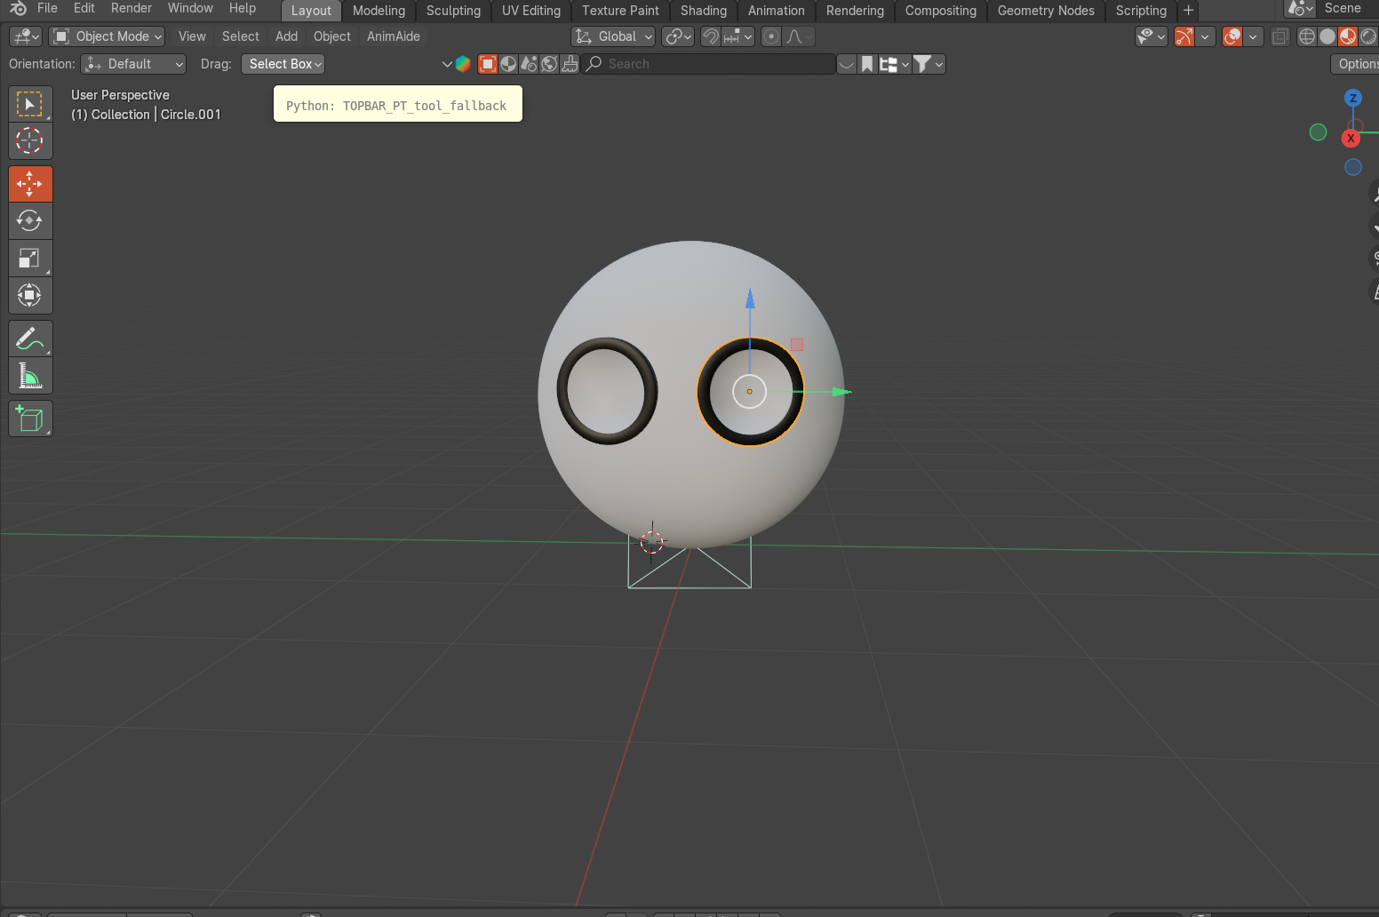Viewport: 1379px width, 917px height.
Task: Select the Move tool in the toolbar
Action: pos(30,184)
